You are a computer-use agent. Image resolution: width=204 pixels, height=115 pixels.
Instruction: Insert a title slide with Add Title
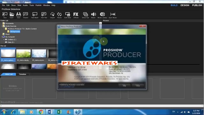point(44,15)
